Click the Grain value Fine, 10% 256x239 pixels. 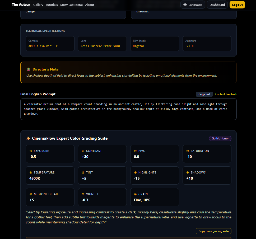pyautogui.click(x=142, y=200)
